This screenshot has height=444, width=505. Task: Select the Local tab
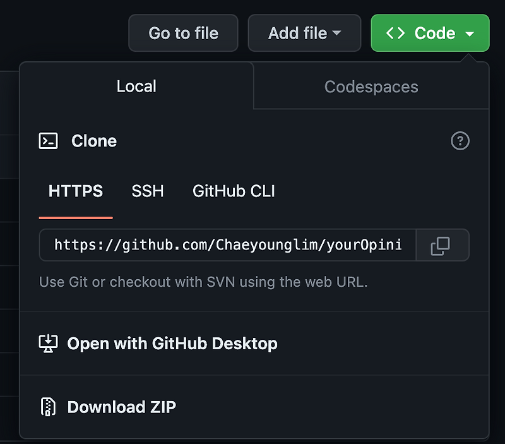click(136, 87)
